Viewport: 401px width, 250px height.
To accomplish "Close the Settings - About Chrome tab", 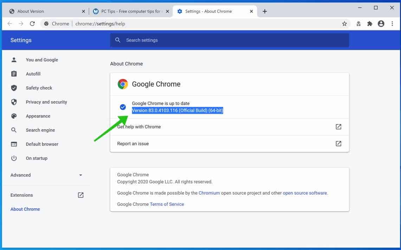I will tap(251, 12).
